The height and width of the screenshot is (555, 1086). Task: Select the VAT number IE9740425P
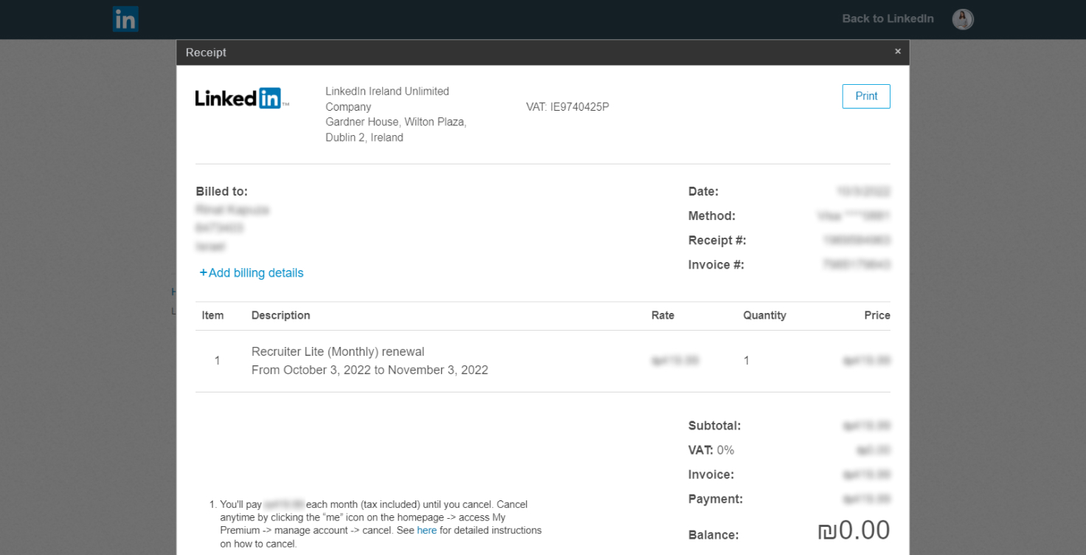(567, 106)
